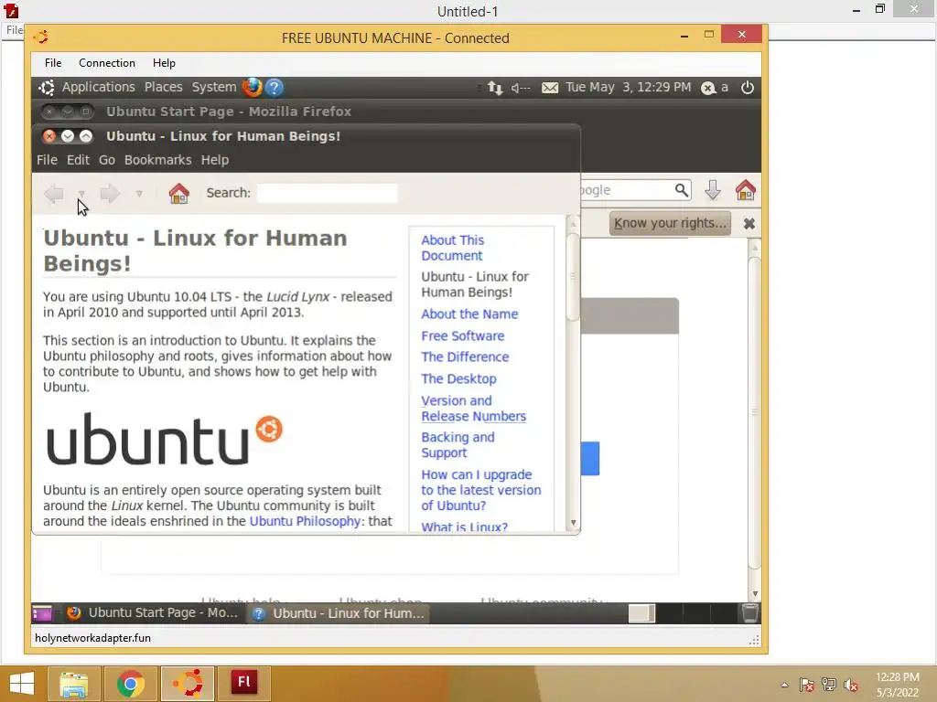Open the remote viewer Help menu
This screenshot has height=702, width=937.
click(164, 63)
